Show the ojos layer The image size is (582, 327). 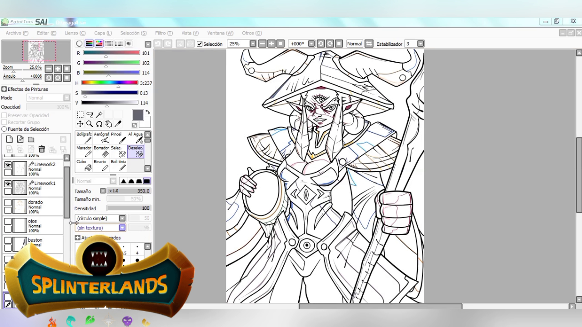tap(8, 222)
